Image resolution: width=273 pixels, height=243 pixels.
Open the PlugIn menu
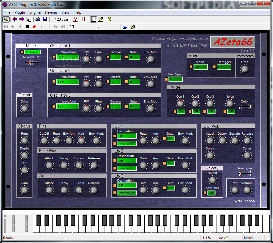20,12
